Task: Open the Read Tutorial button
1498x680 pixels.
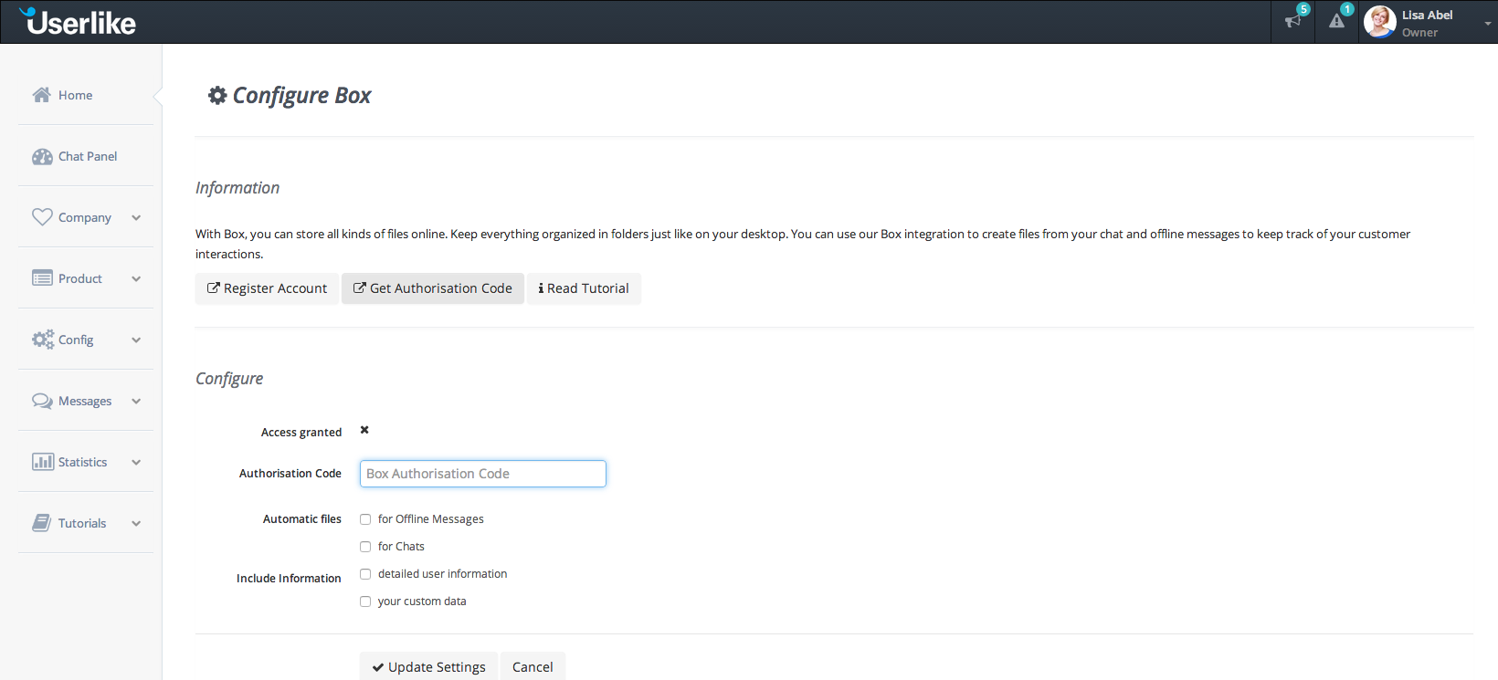Action: 584,288
